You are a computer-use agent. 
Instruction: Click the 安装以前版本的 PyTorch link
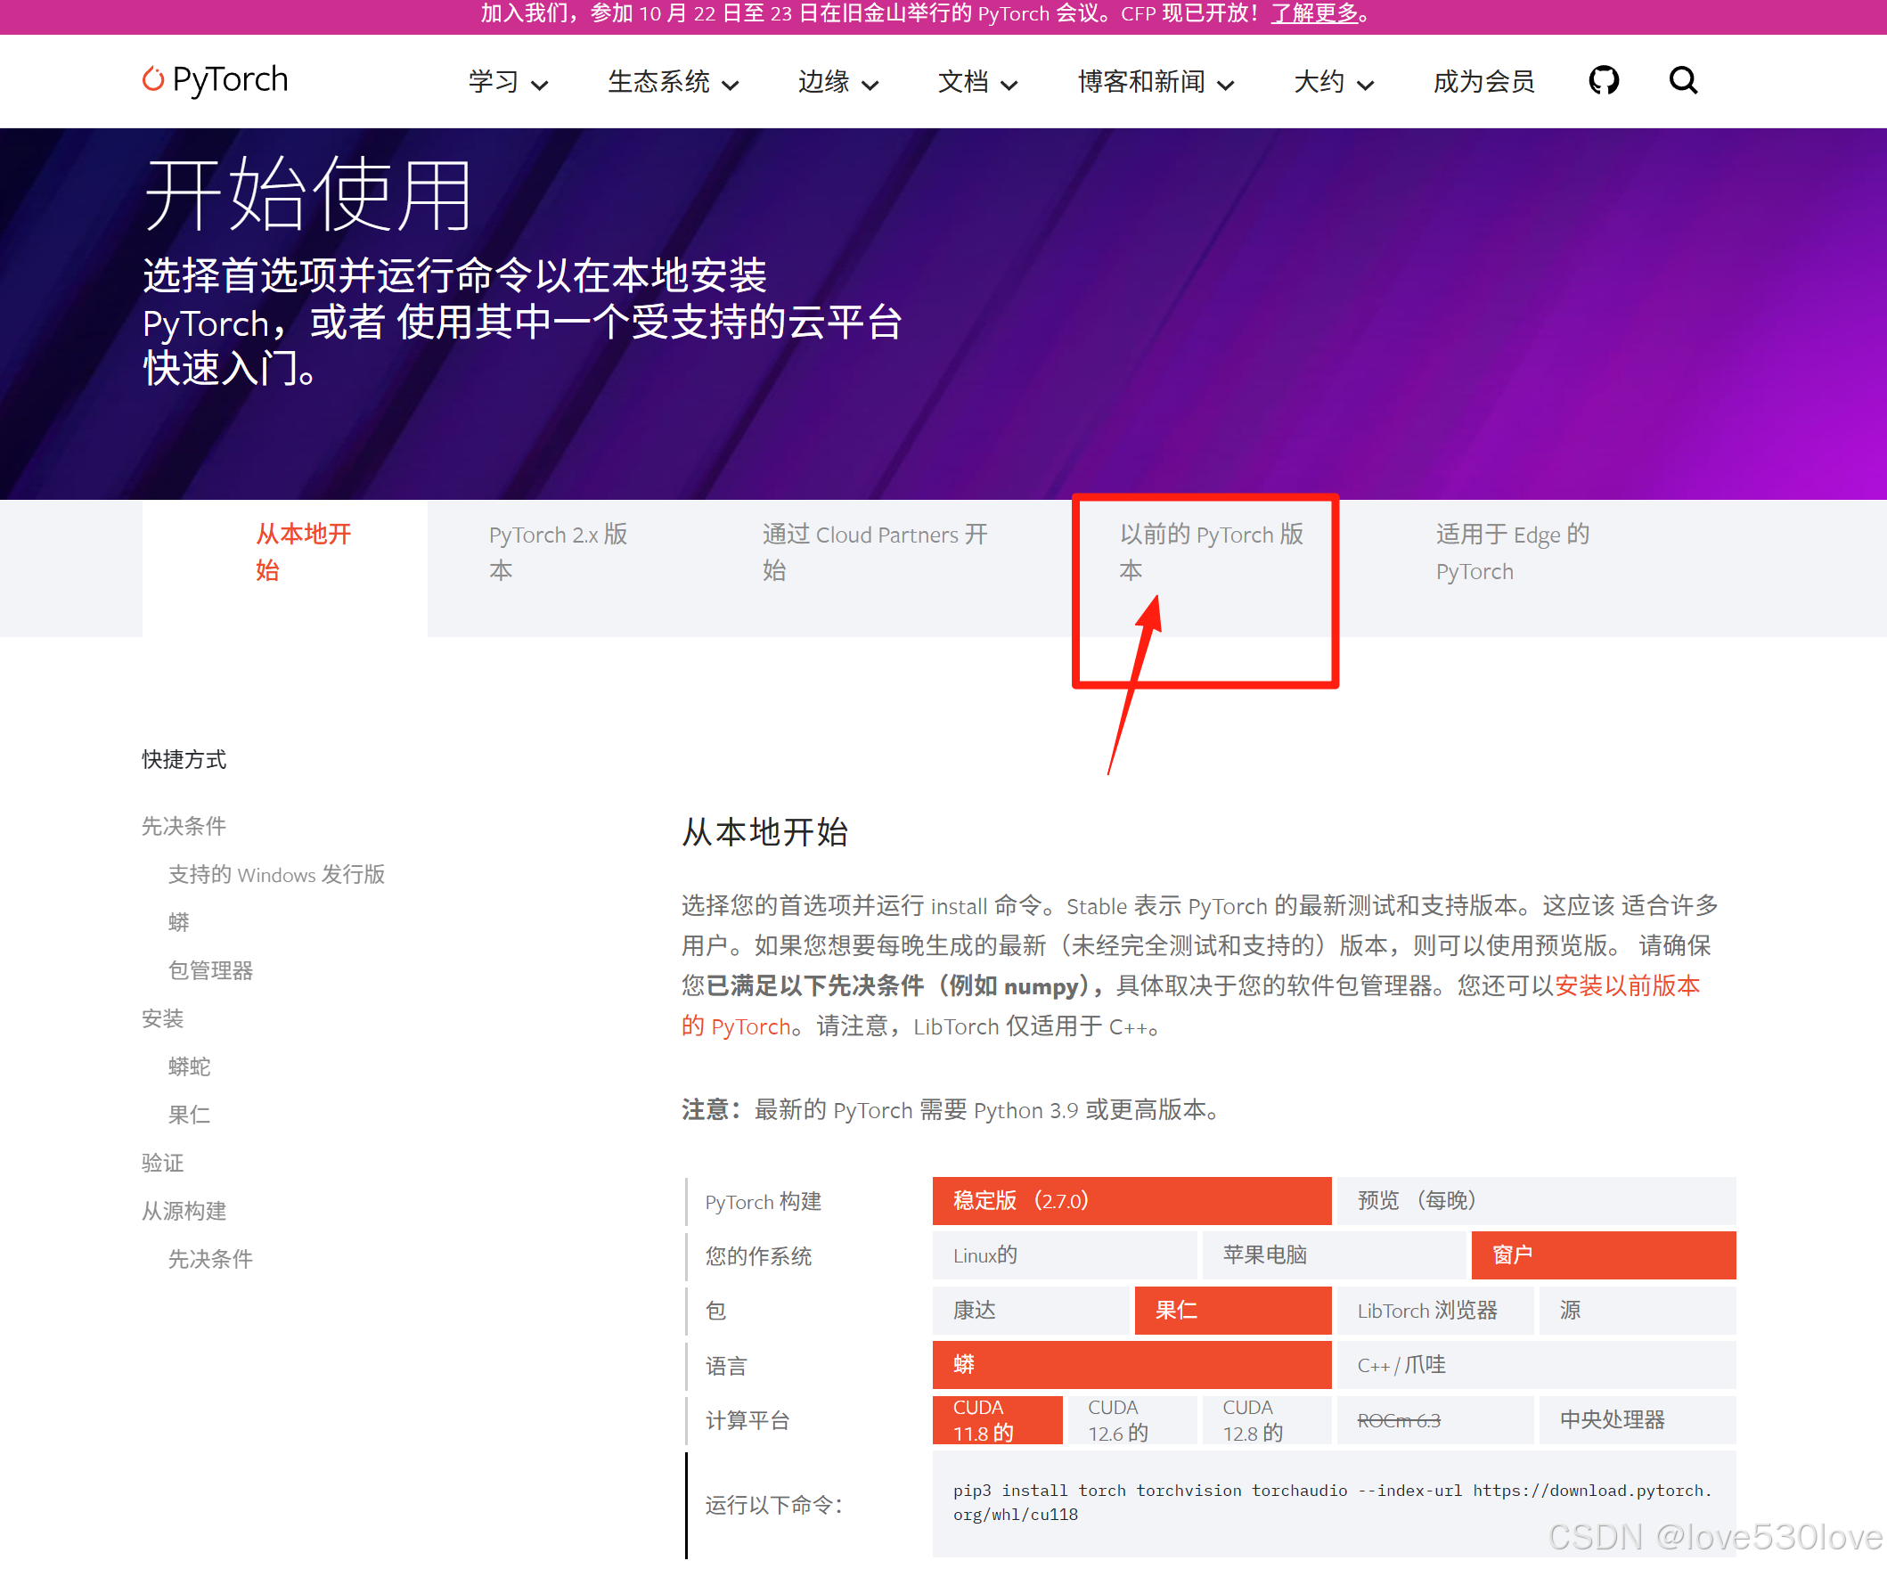pyautogui.click(x=1627, y=985)
